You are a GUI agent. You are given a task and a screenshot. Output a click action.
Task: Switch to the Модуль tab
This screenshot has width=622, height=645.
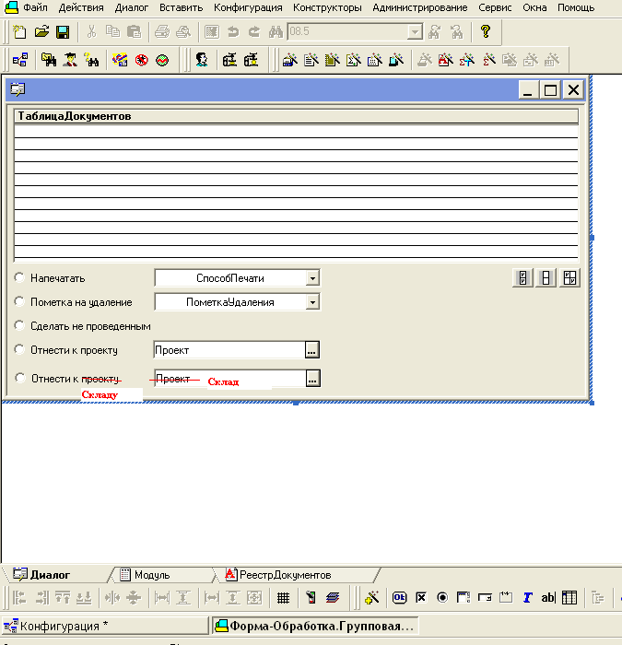click(151, 574)
